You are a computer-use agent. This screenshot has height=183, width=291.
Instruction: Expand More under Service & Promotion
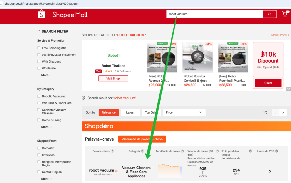pos(47,75)
